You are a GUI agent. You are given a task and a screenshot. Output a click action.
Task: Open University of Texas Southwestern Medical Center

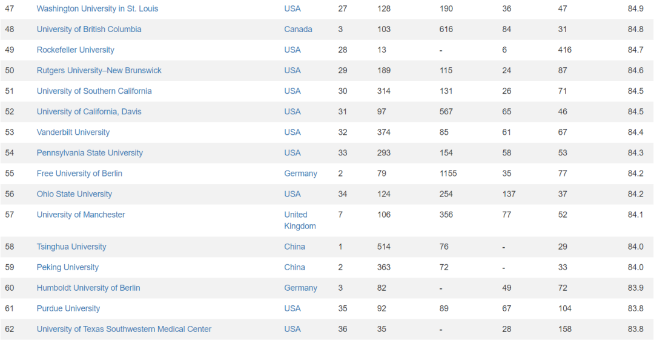pyautogui.click(x=124, y=329)
